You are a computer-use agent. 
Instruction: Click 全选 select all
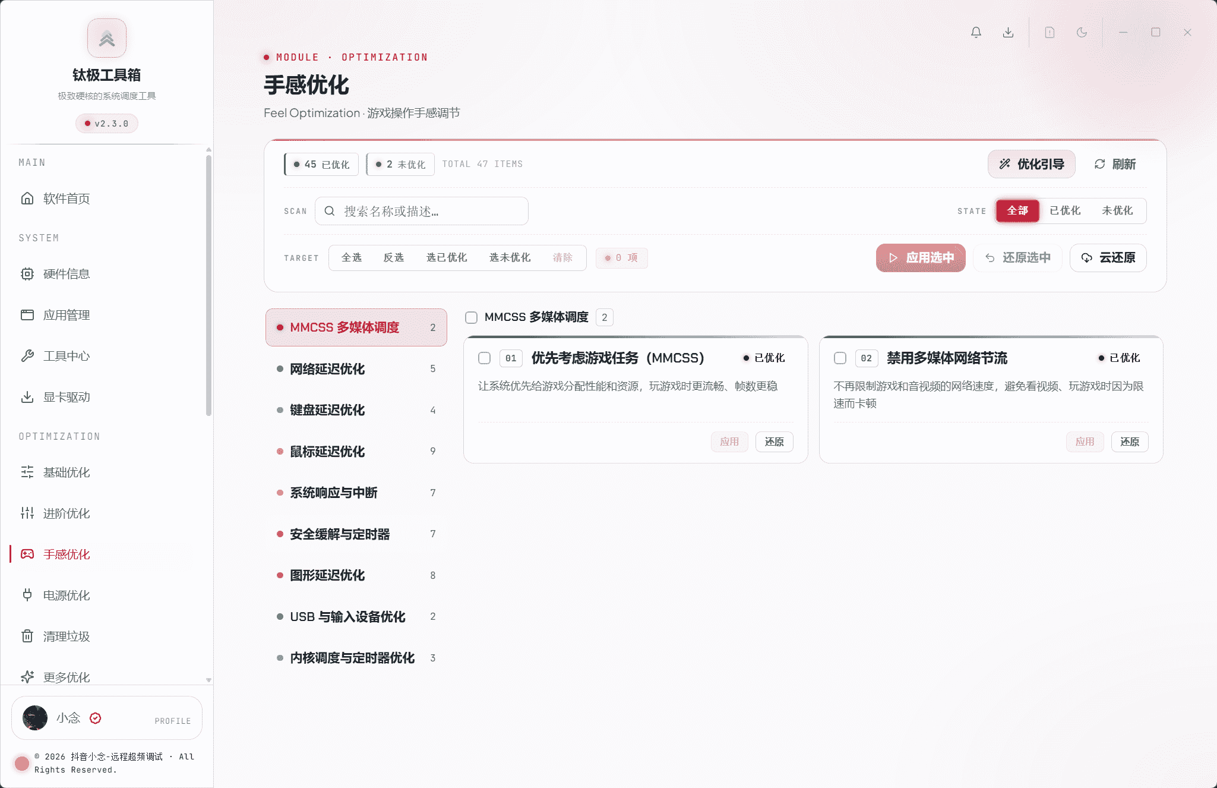coord(352,257)
